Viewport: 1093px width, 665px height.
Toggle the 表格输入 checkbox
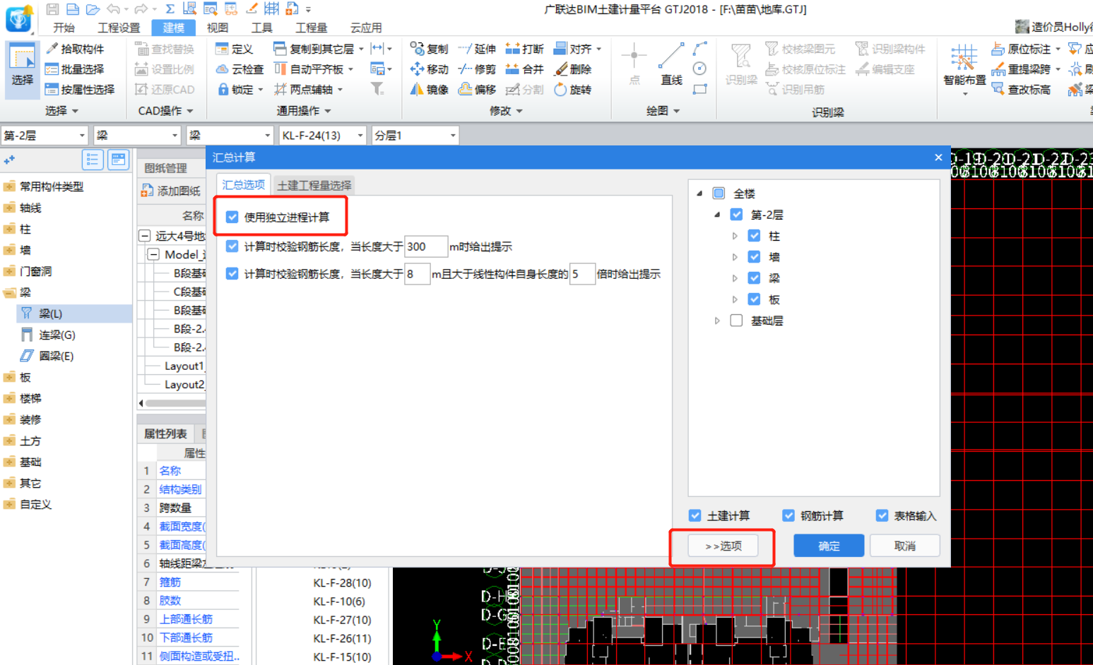click(882, 515)
